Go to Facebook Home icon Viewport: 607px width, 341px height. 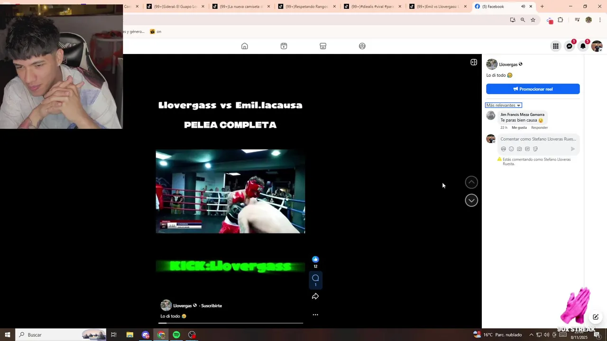(x=245, y=46)
